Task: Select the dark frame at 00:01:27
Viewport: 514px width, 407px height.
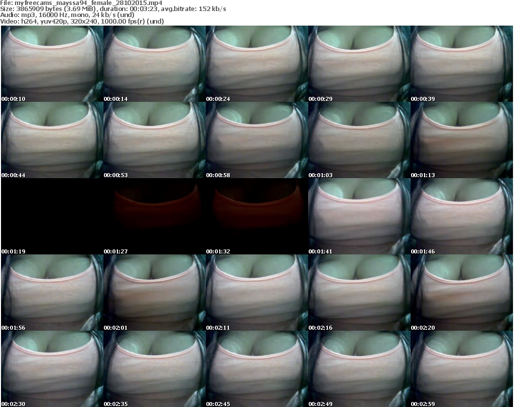Action: point(155,216)
